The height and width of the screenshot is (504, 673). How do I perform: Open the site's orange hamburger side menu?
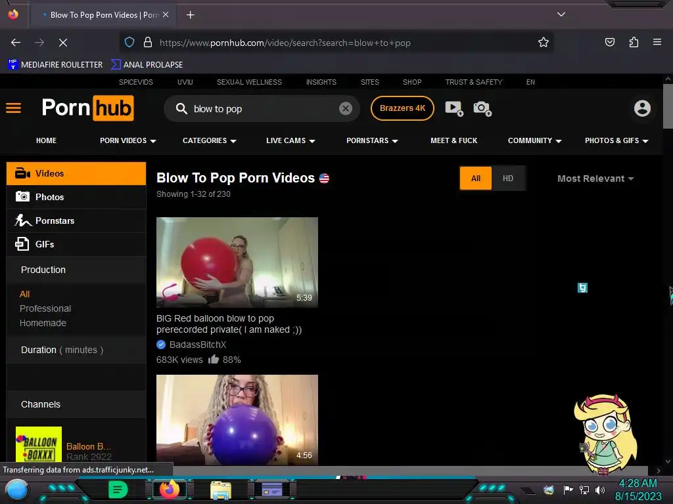(13, 108)
